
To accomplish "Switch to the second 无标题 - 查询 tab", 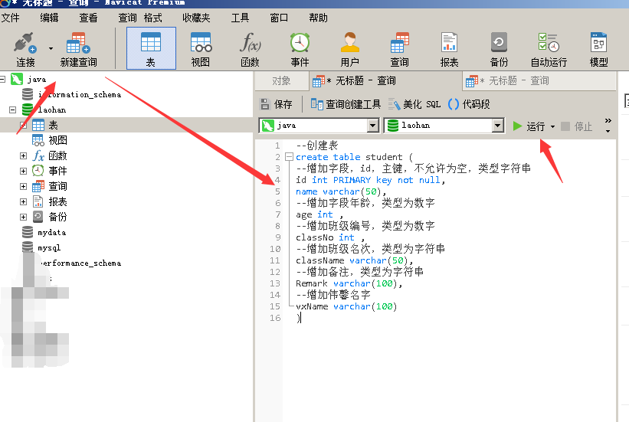I will pyautogui.click(x=539, y=81).
